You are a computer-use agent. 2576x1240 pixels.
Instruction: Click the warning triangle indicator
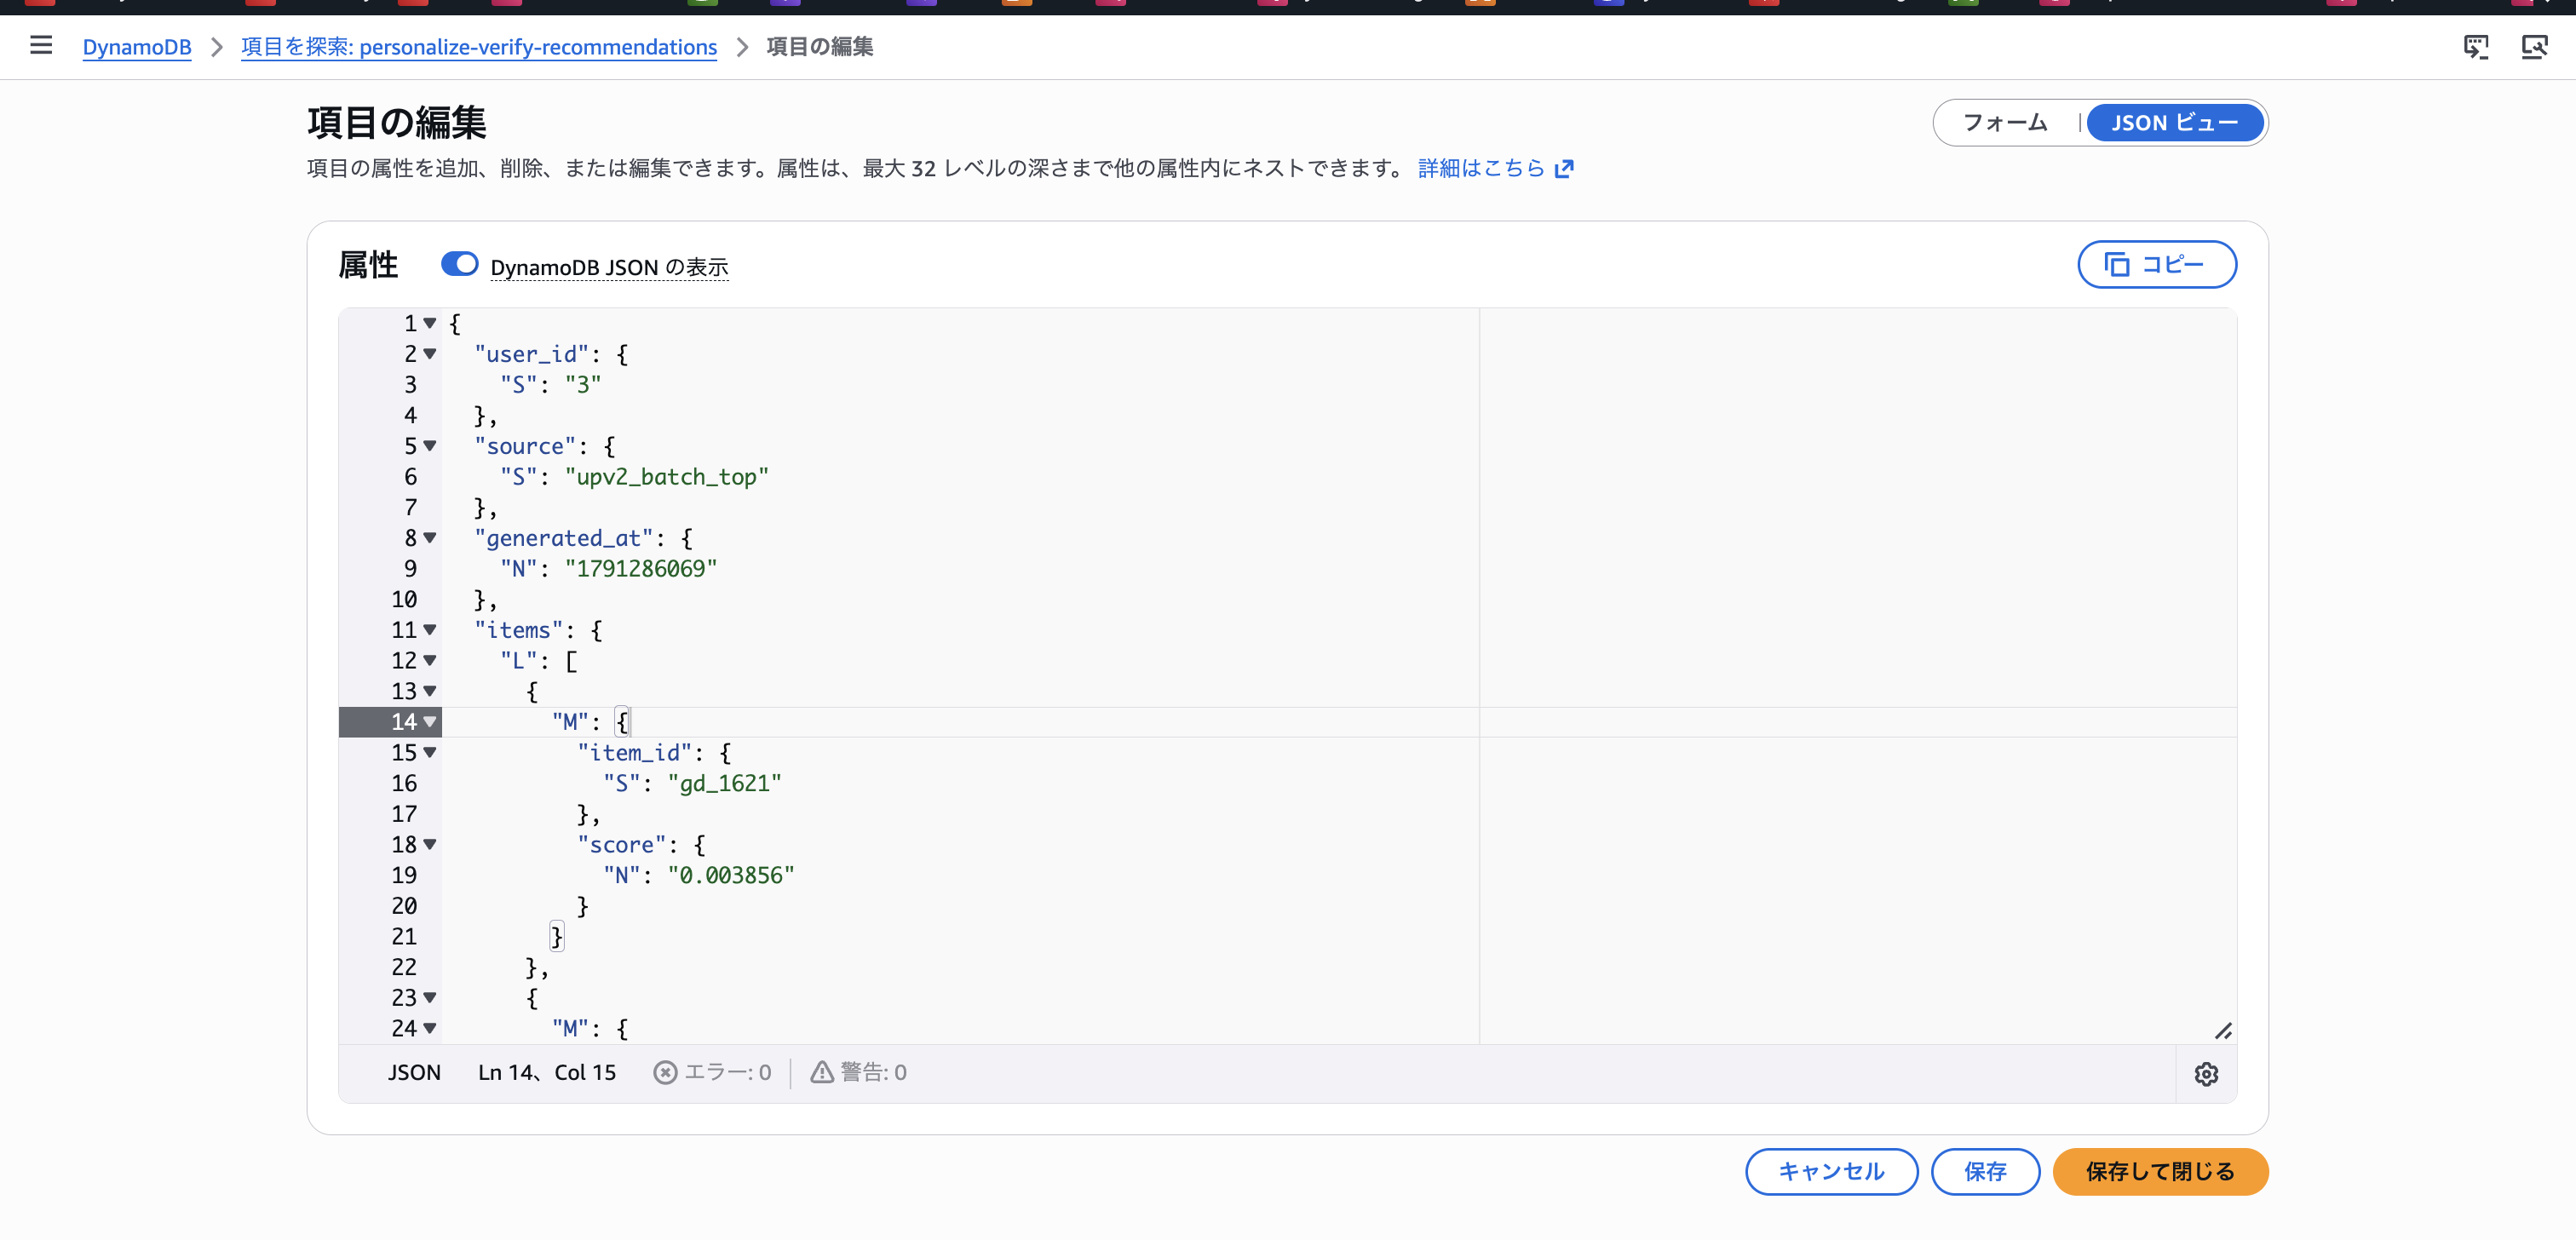[x=822, y=1073]
